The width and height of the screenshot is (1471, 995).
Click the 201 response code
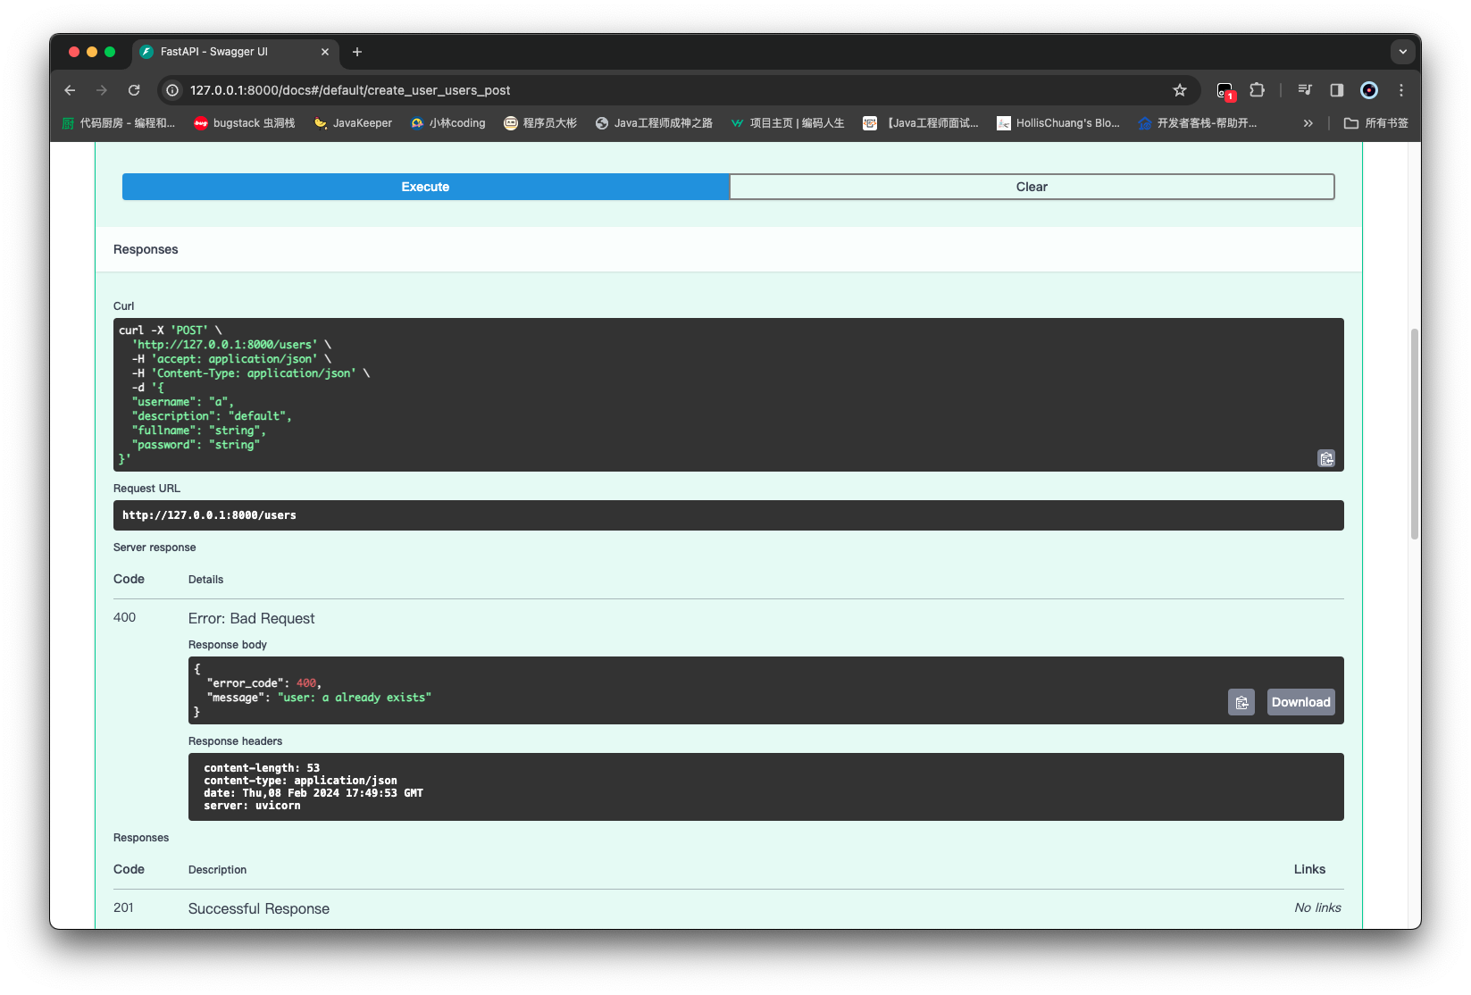click(x=123, y=907)
